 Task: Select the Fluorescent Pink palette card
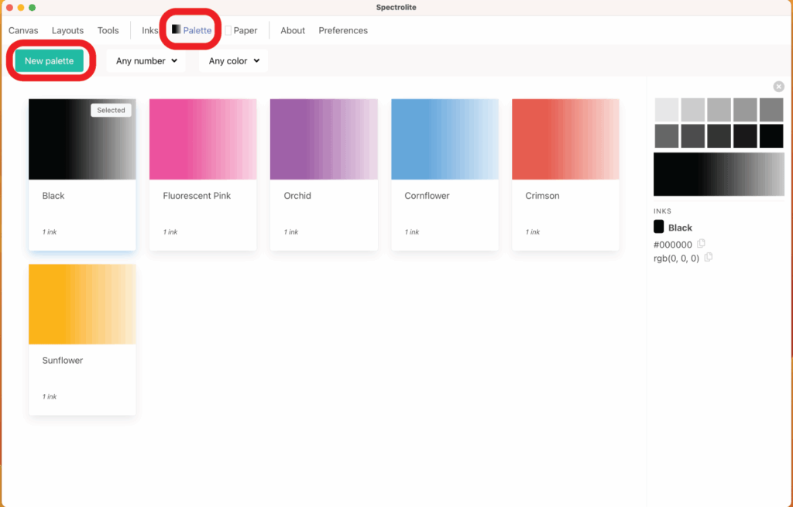[203, 174]
